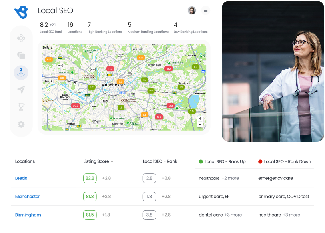Open the Leeds location link
Screen dimensions: 325x233
[21, 178]
